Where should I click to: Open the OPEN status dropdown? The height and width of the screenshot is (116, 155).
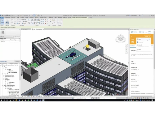pyautogui.click(x=147, y=37)
